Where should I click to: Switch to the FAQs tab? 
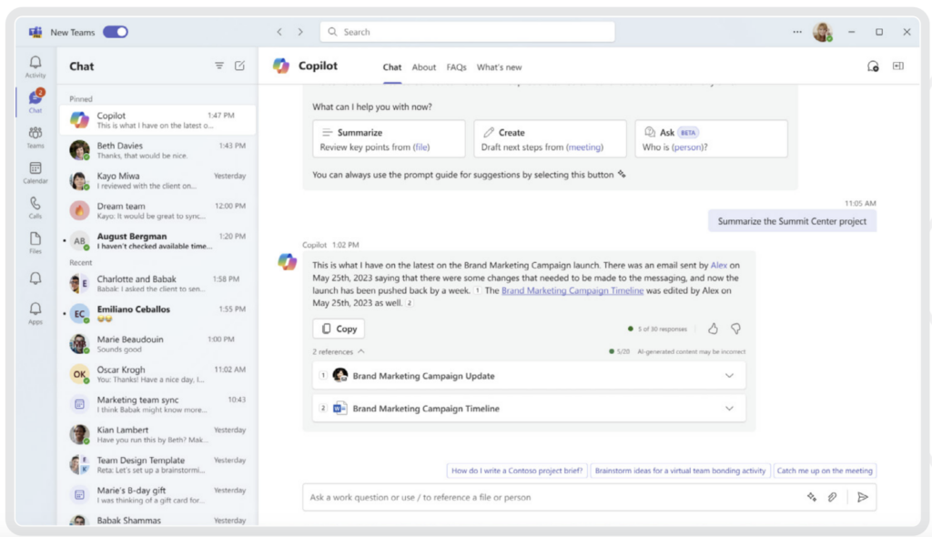coord(457,67)
